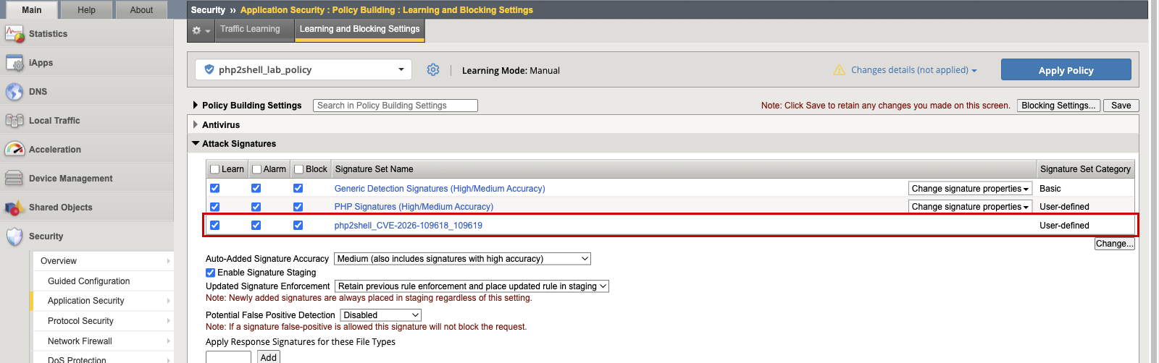The width and height of the screenshot is (1159, 363).
Task: Click the Signature Set Name column header
Action: 375,169
